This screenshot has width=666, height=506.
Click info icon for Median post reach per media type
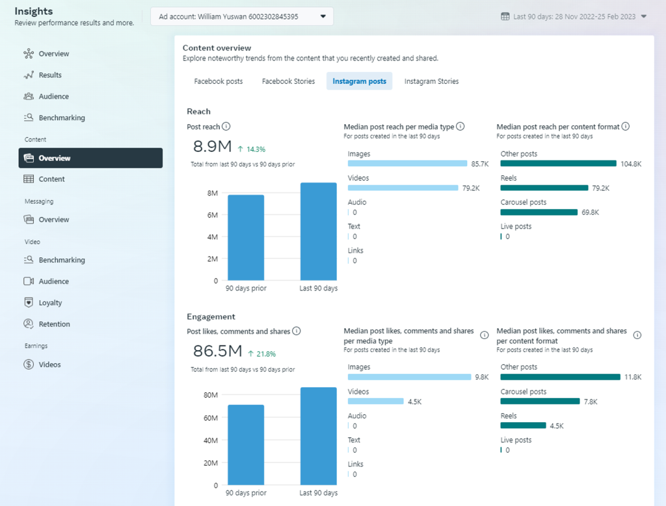[x=460, y=127]
